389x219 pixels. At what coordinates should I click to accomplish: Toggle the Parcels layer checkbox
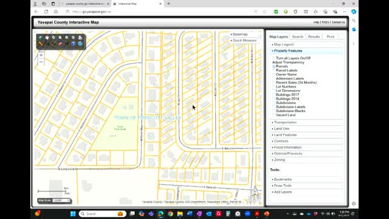[x=274, y=66]
